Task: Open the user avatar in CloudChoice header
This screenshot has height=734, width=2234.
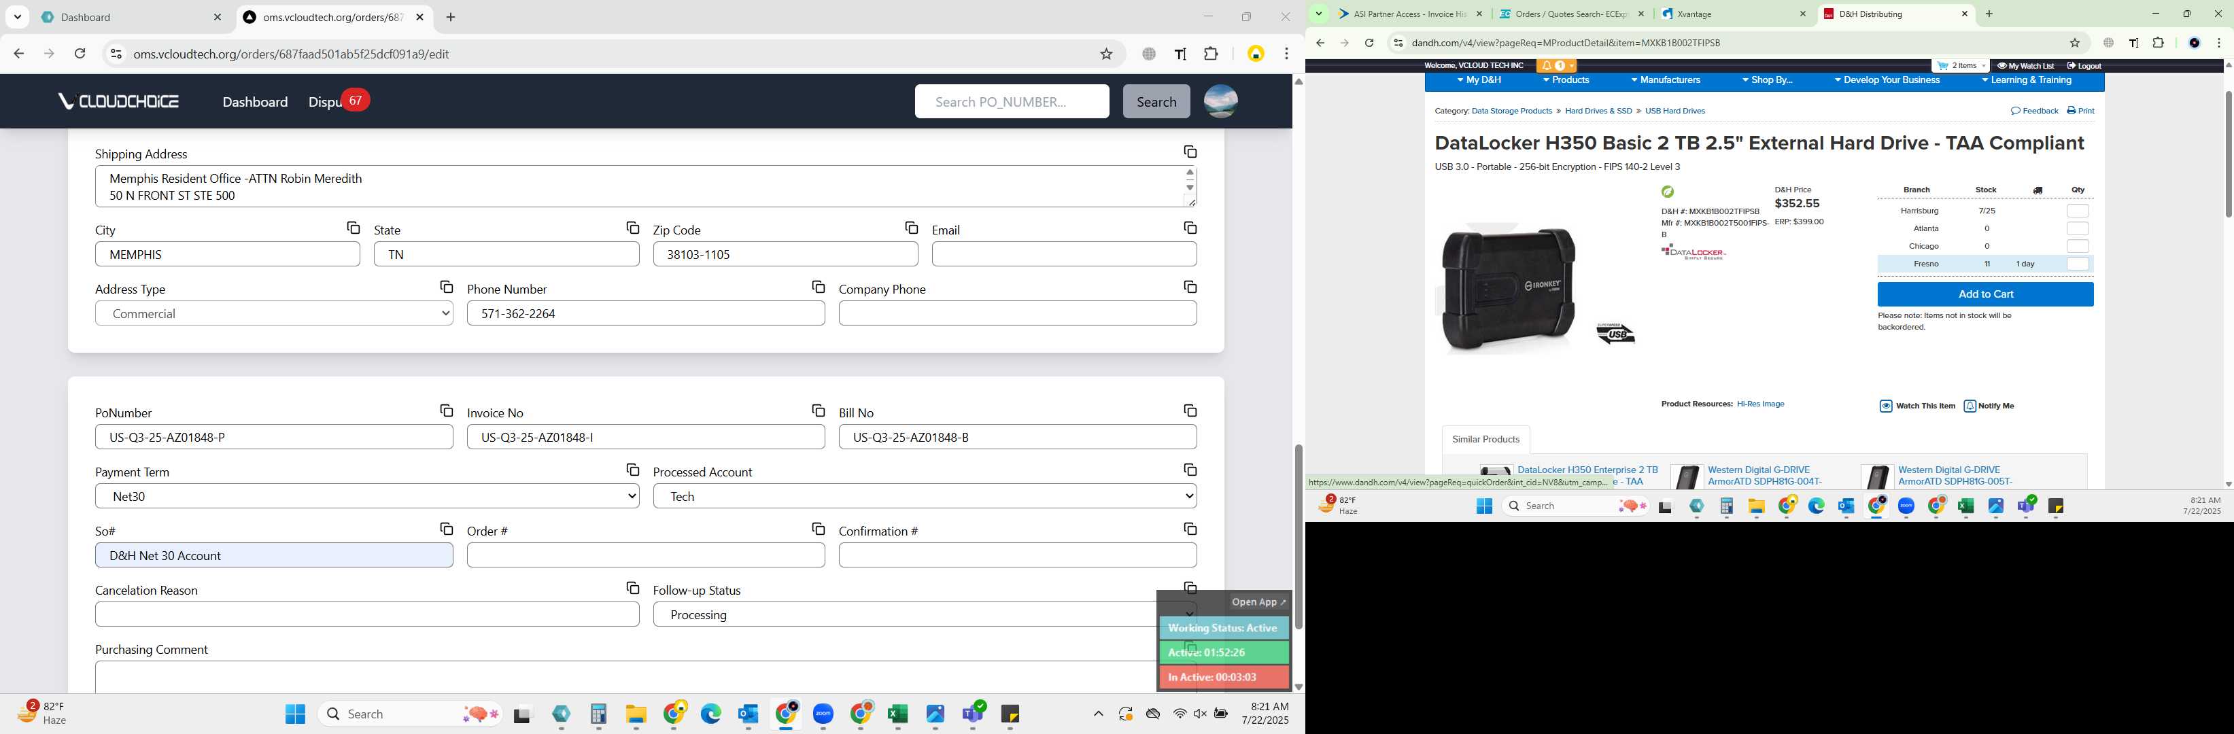Action: [x=1220, y=101]
